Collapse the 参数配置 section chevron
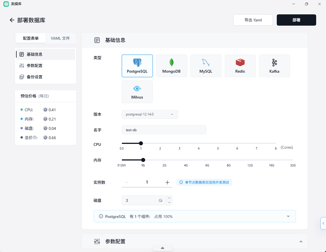Viewport: 326px width, 252px height. [301, 241]
